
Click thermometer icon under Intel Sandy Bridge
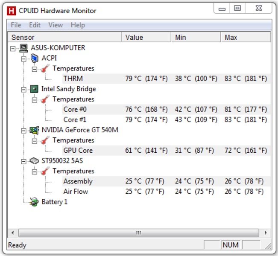pos(45,99)
